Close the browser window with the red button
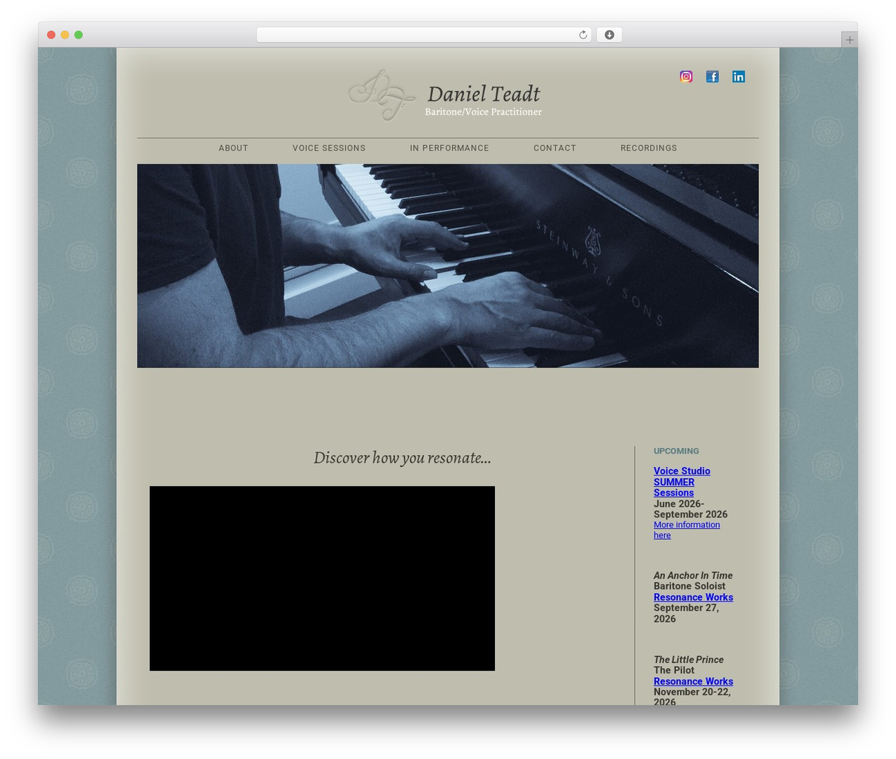The image size is (896, 759). pos(51,35)
